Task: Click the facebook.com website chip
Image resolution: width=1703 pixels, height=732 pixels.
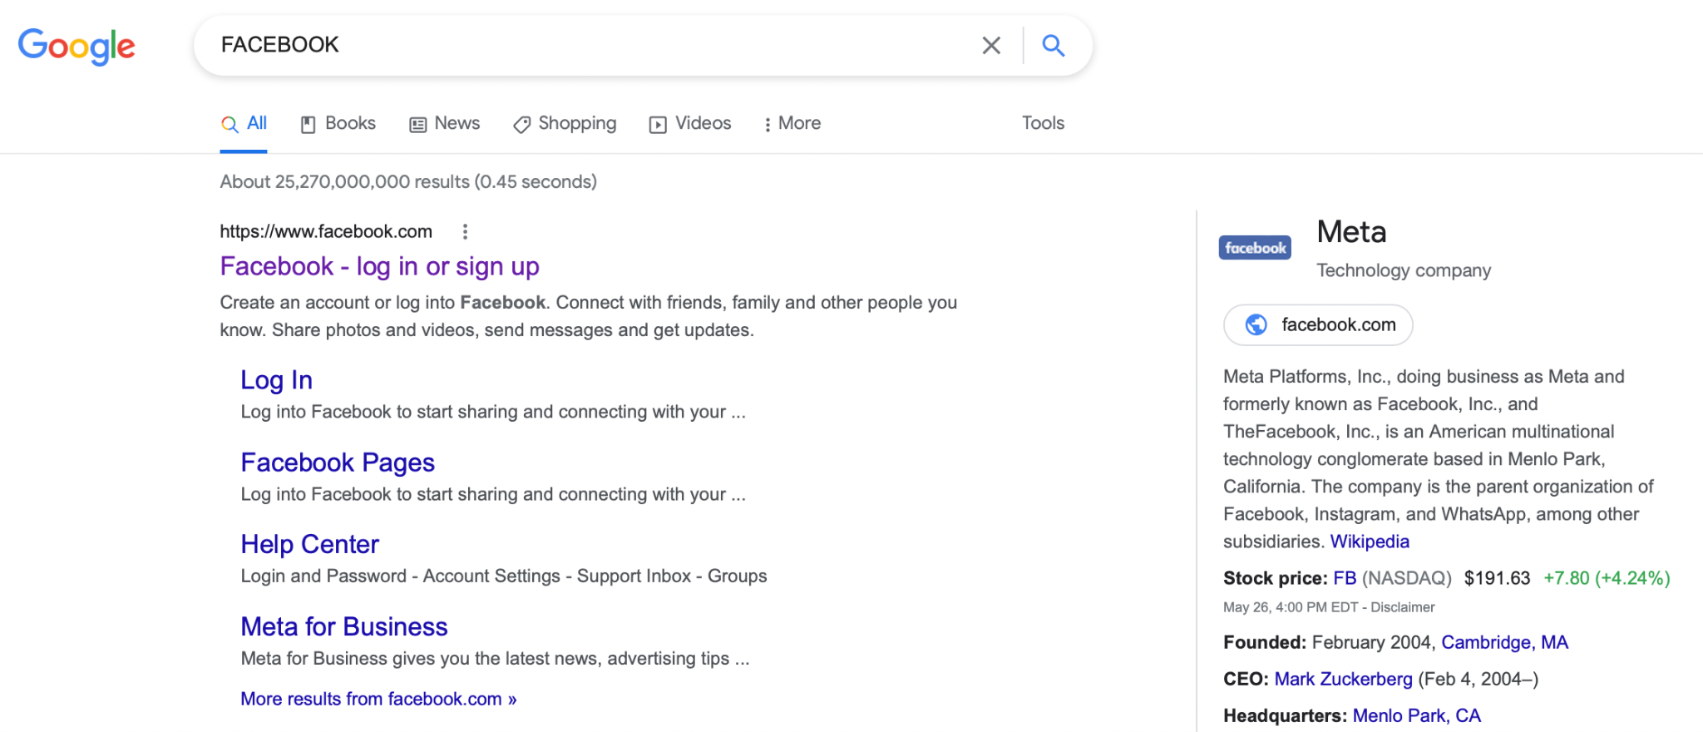Action: point(1318,324)
